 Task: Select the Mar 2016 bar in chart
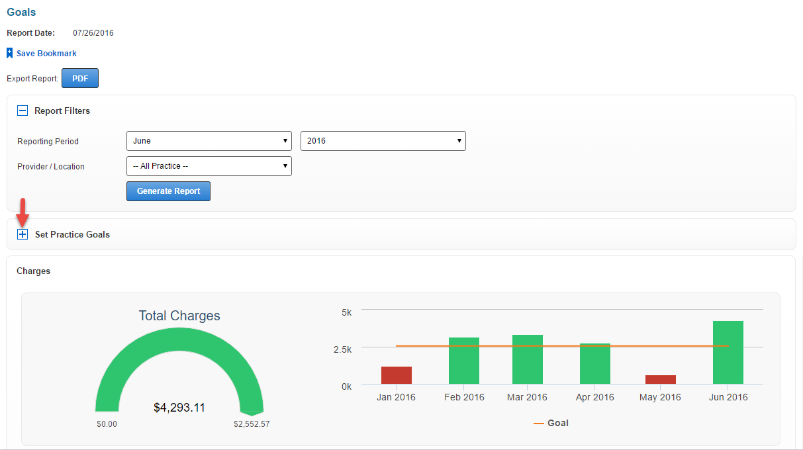[x=528, y=359]
